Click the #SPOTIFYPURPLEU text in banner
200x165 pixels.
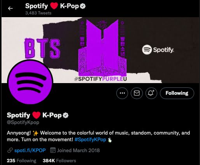coord(100,79)
